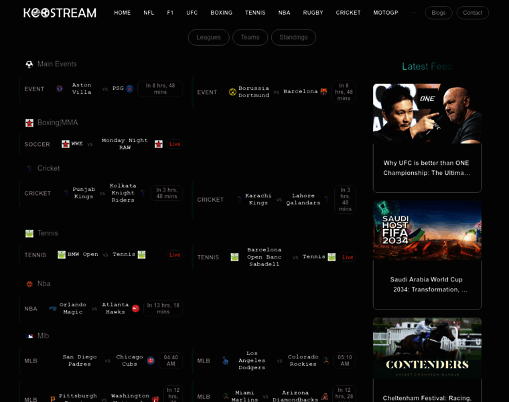Open the BMW Open Live badge

tap(175, 255)
